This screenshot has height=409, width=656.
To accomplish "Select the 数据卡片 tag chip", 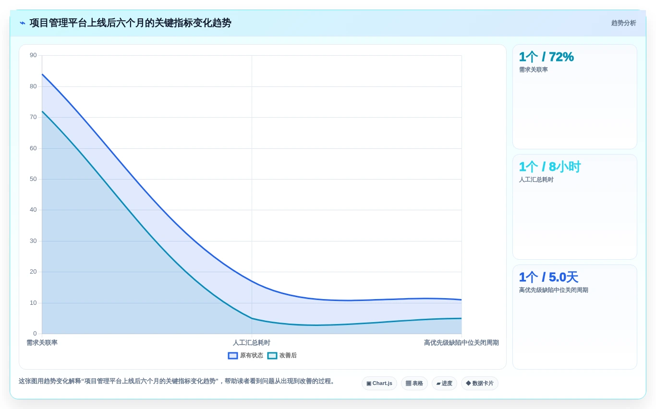I will click(x=480, y=384).
